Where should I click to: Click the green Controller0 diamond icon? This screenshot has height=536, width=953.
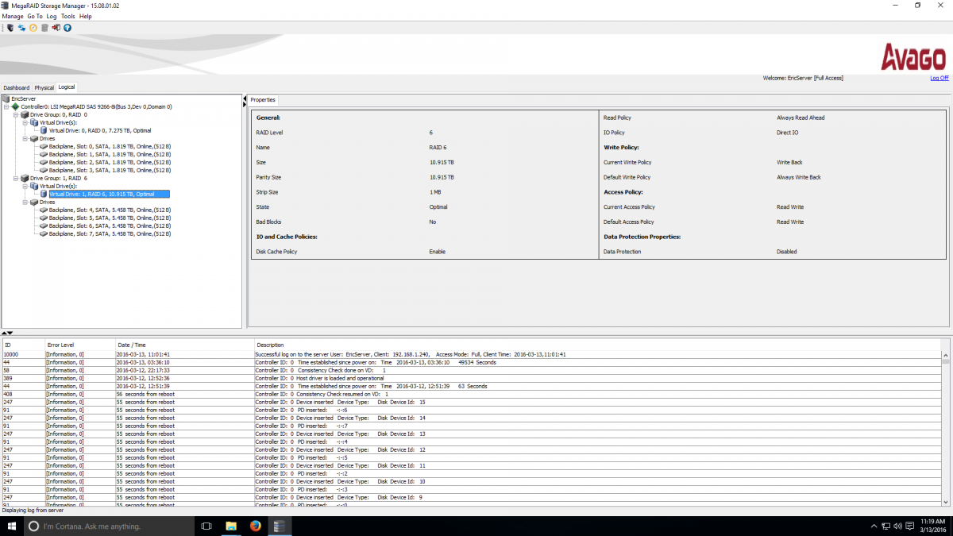[15, 106]
